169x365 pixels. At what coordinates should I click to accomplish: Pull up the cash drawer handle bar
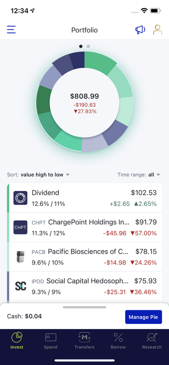click(84, 307)
